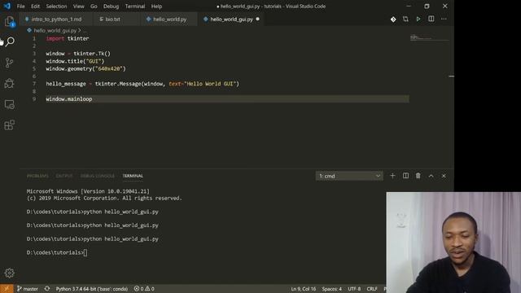
Task: Switch to the Debug Console tab
Action: pyautogui.click(x=98, y=176)
